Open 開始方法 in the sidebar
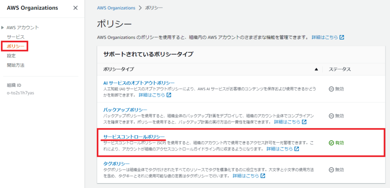The width and height of the screenshot is (390, 188). click(15, 65)
